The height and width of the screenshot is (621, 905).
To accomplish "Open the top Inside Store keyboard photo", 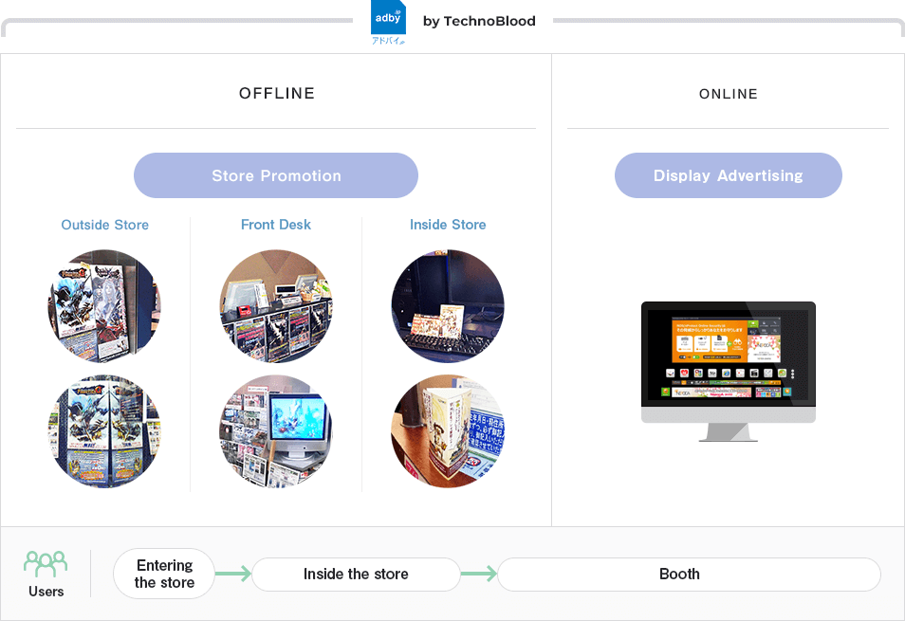I will pos(448,306).
